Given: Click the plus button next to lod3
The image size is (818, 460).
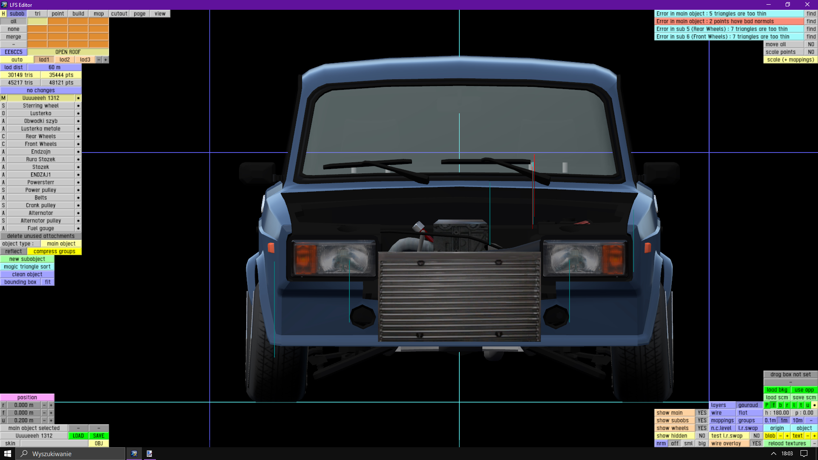Looking at the screenshot, I should pyautogui.click(x=106, y=60).
